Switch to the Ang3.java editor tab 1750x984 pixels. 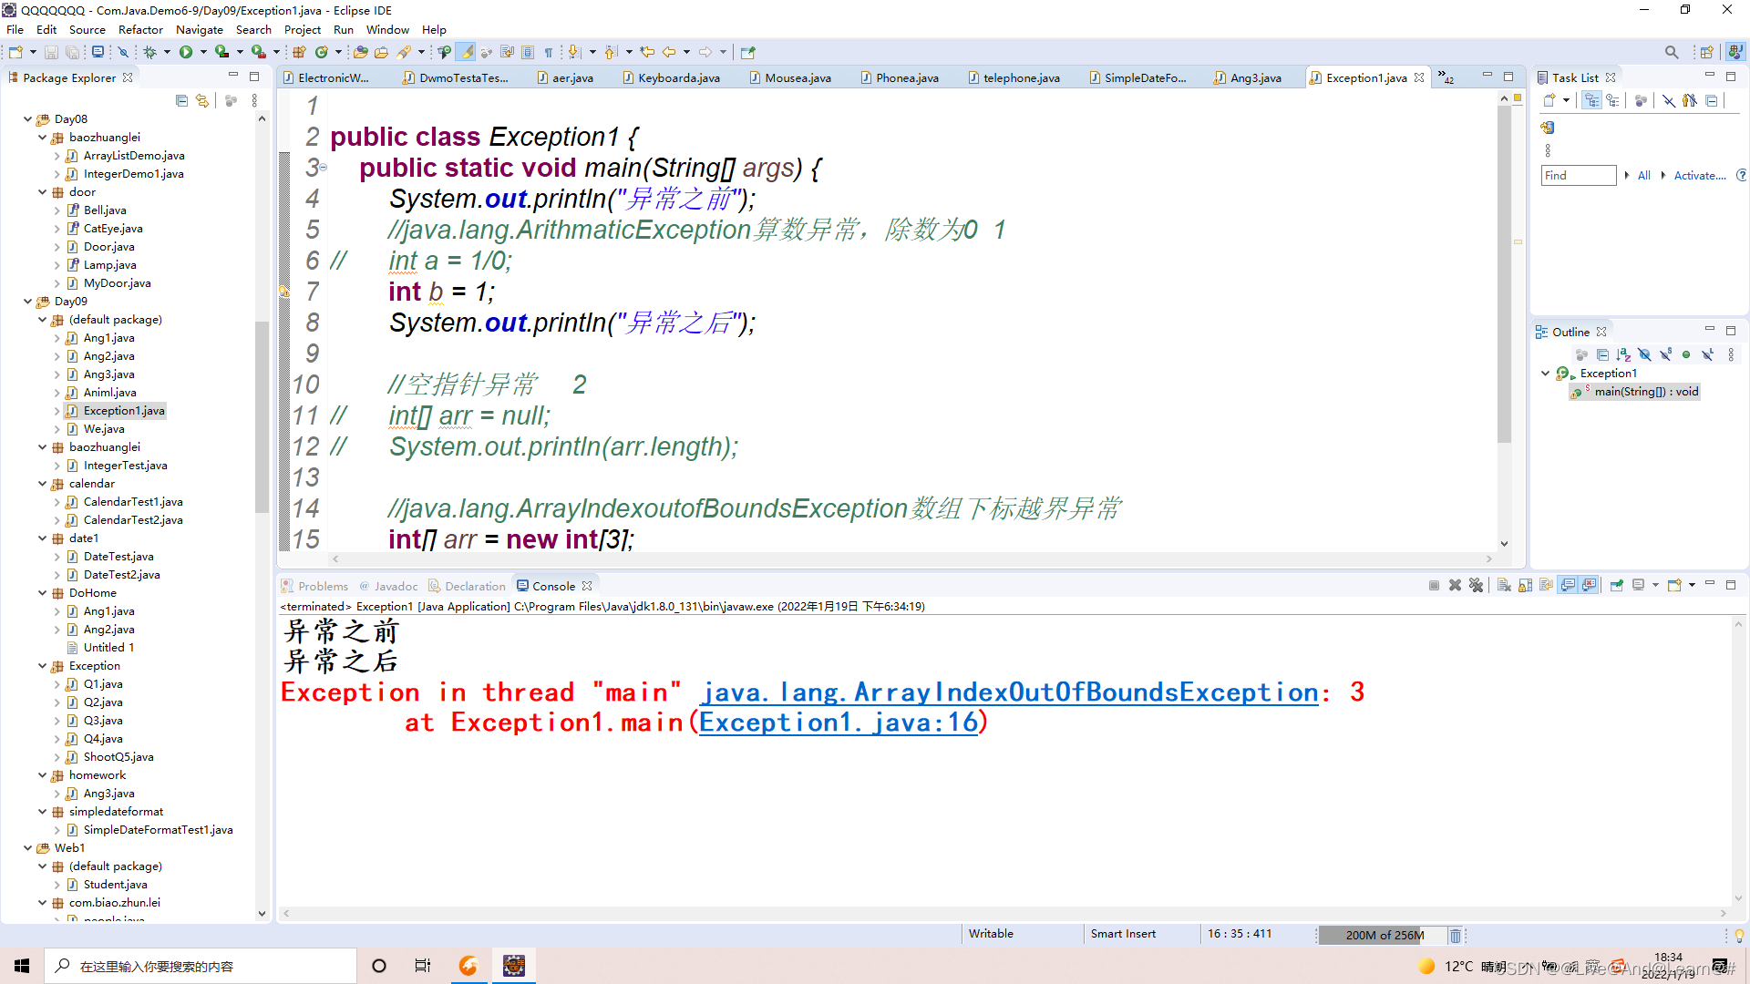point(1254,77)
